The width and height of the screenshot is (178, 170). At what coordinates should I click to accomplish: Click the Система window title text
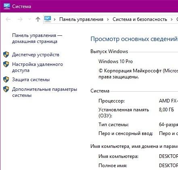click(21, 6)
